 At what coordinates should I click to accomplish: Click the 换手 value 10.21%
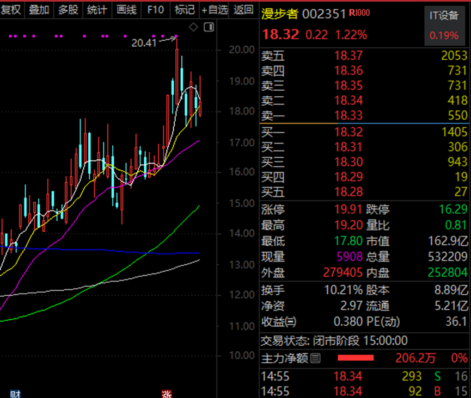coord(344,290)
